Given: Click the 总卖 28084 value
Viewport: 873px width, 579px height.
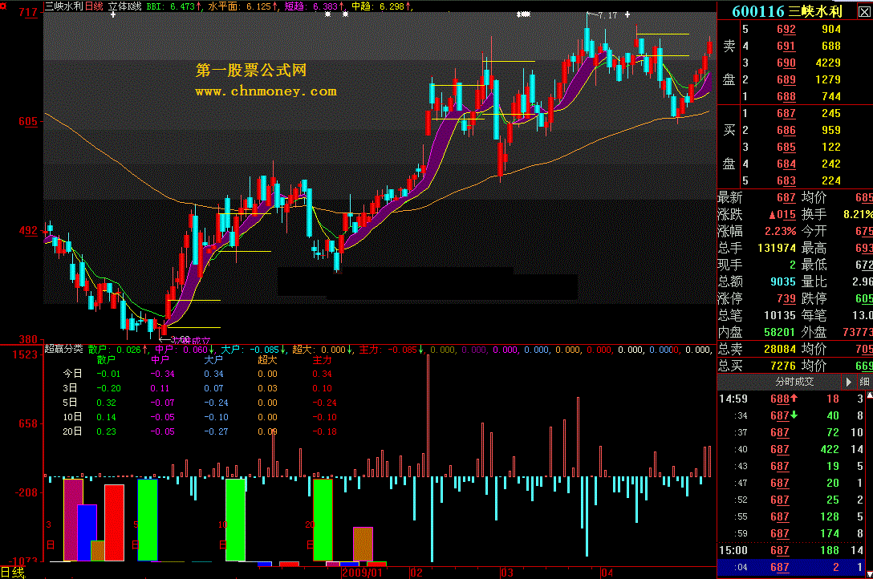Looking at the screenshot, I should pyautogui.click(x=780, y=350).
